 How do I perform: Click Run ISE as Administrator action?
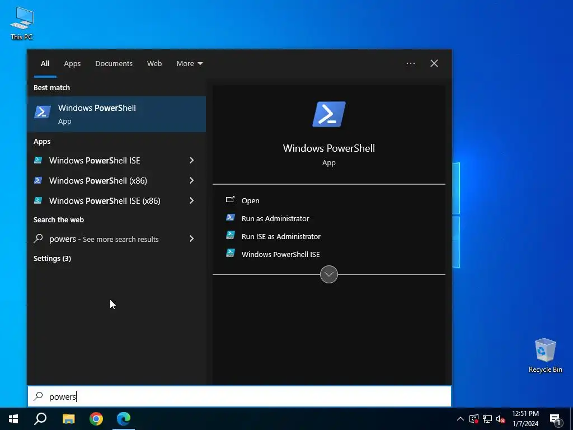tap(281, 237)
